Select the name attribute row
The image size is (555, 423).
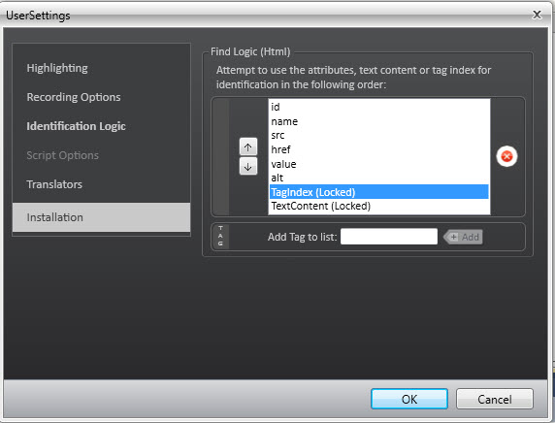pos(379,121)
